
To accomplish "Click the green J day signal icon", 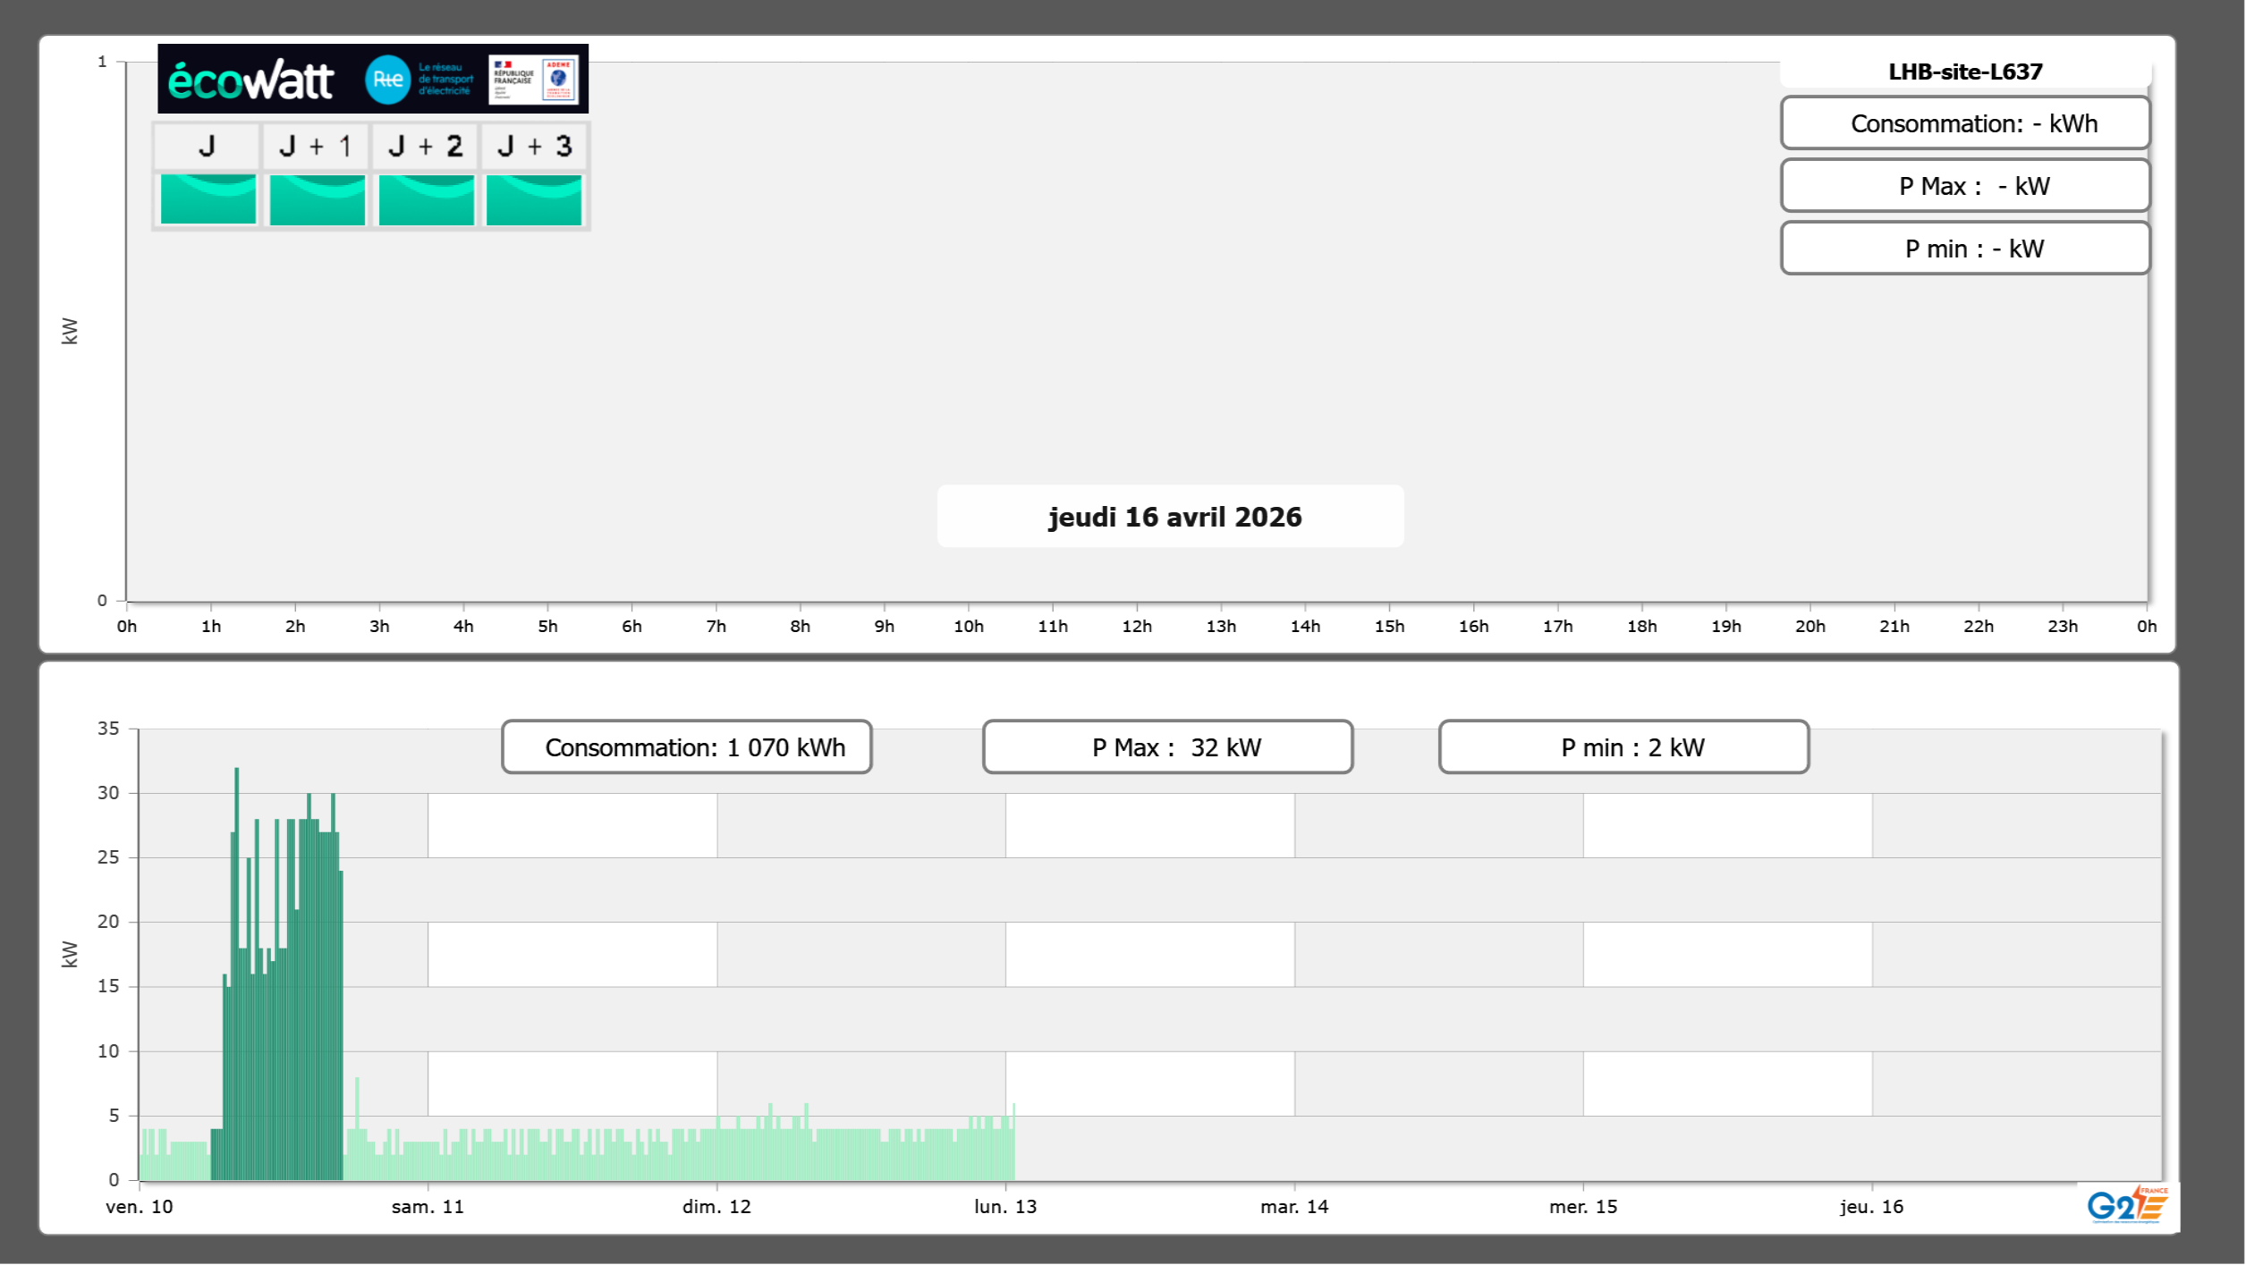I will (x=208, y=199).
